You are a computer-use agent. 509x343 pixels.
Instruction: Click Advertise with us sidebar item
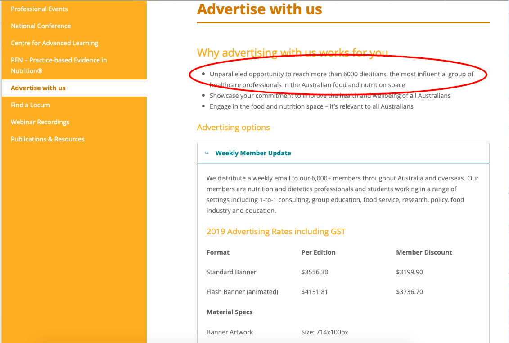38,88
